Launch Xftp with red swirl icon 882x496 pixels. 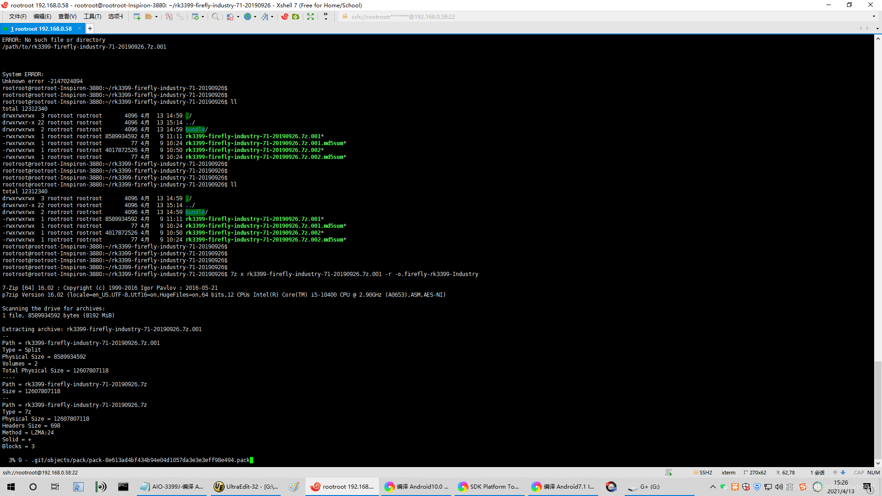pyautogui.click(x=285, y=17)
